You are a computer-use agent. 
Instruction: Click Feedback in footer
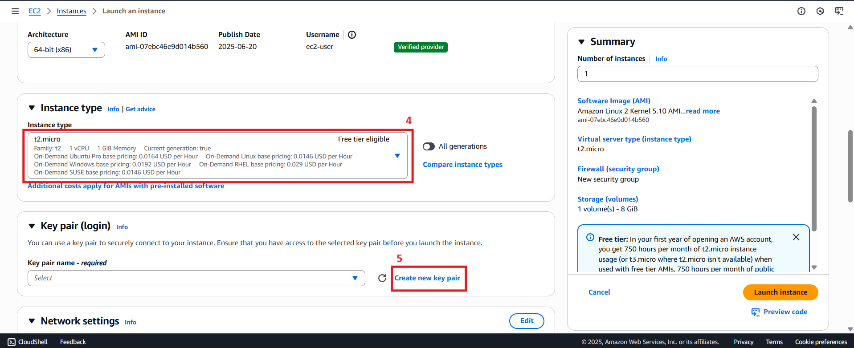pyautogui.click(x=73, y=342)
